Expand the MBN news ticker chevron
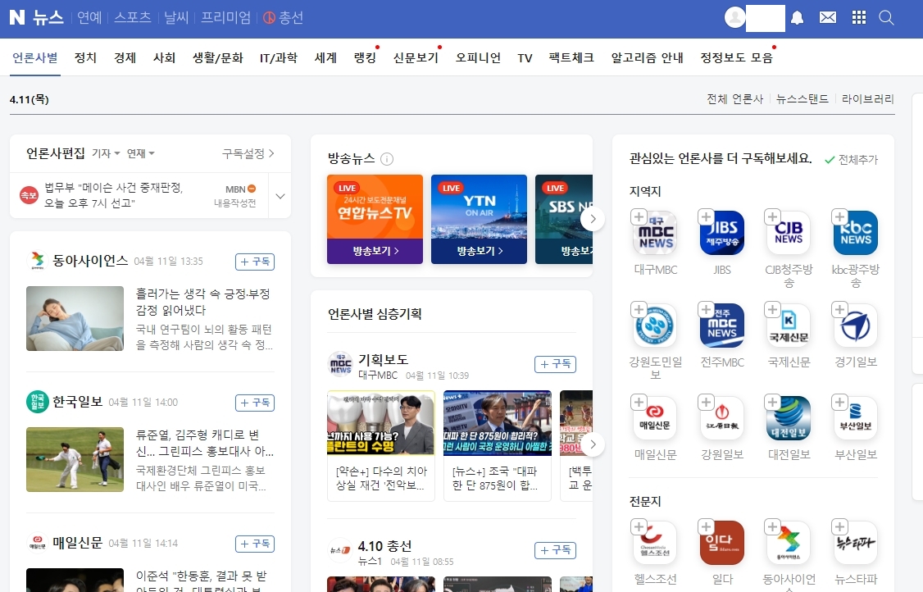The width and height of the screenshot is (923, 592). tap(280, 195)
